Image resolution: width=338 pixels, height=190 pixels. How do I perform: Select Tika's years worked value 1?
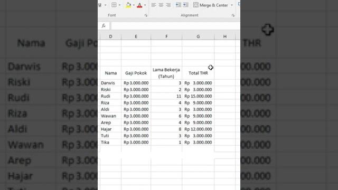pyautogui.click(x=166, y=142)
